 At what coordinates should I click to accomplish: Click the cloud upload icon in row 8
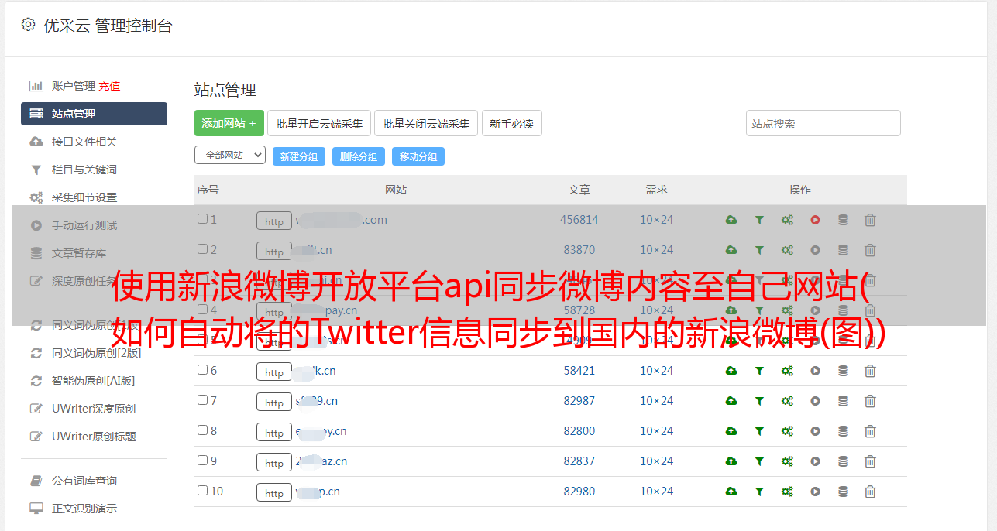(731, 431)
